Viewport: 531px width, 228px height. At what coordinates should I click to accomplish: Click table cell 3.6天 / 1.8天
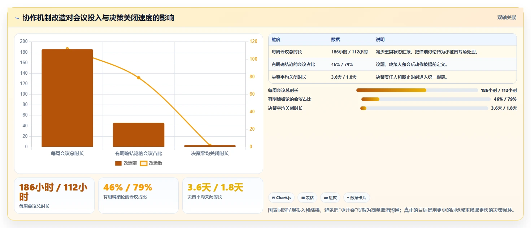click(x=344, y=77)
